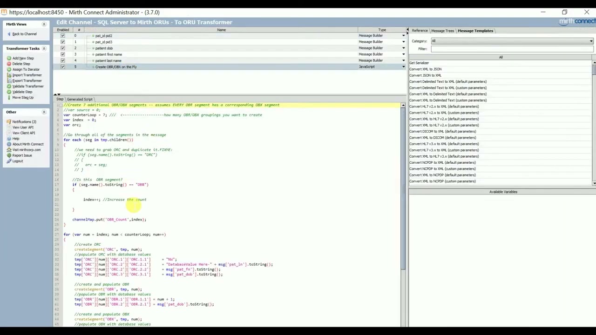This screenshot has height=335, width=596.
Task: Open Type dropdown for pat_id pid2 row
Action: [404, 36]
